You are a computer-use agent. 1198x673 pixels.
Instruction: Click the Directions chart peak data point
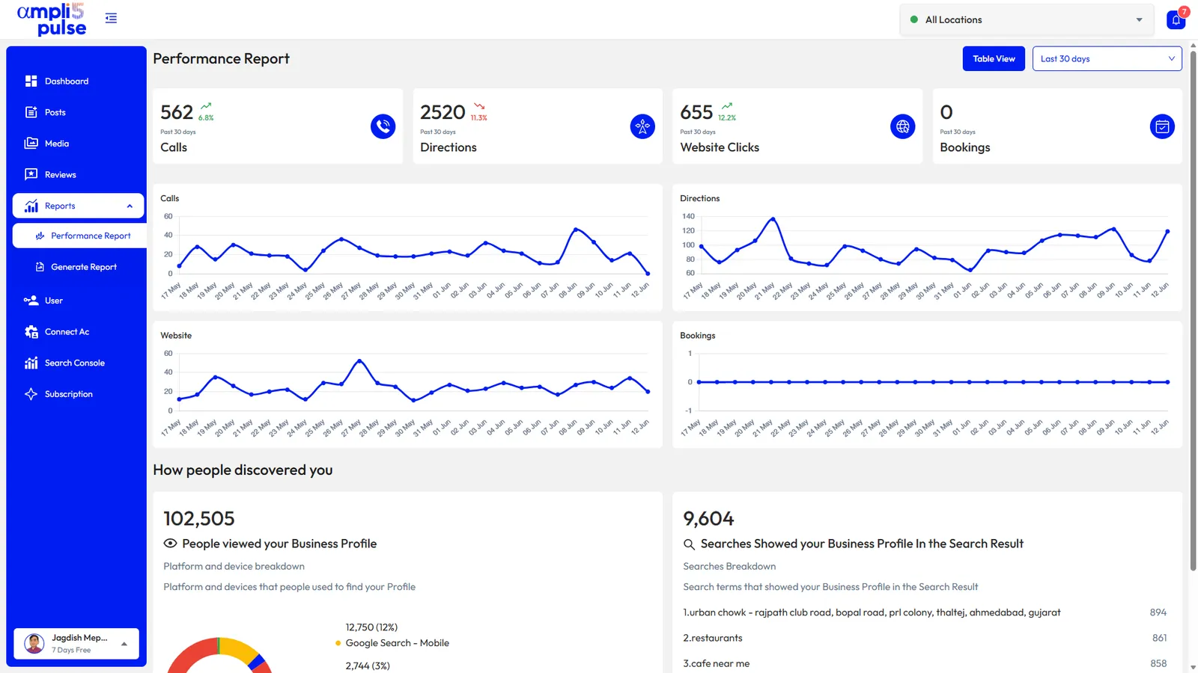coord(773,219)
